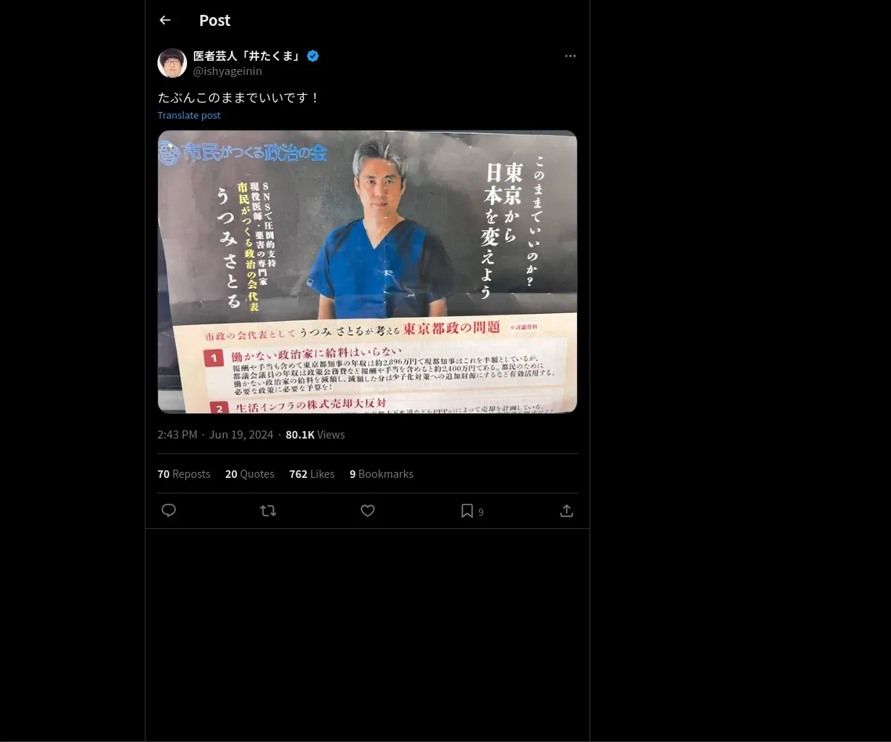This screenshot has height=742, width=891.
Task: Open the three-dot more options menu
Action: 570,56
